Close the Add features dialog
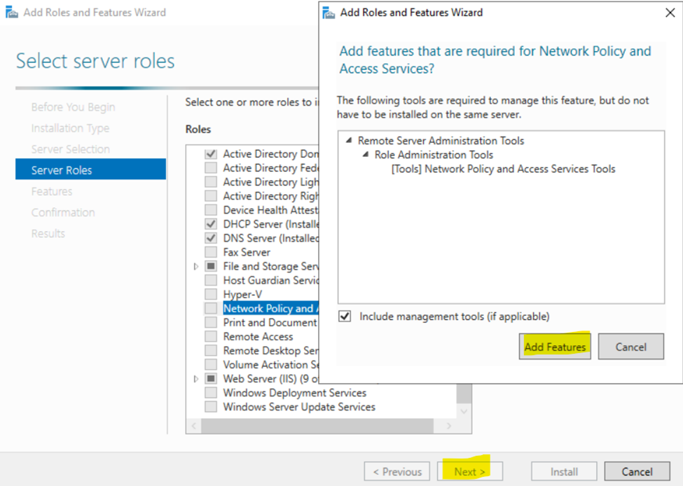Viewport: 683px width, 486px height. (670, 13)
